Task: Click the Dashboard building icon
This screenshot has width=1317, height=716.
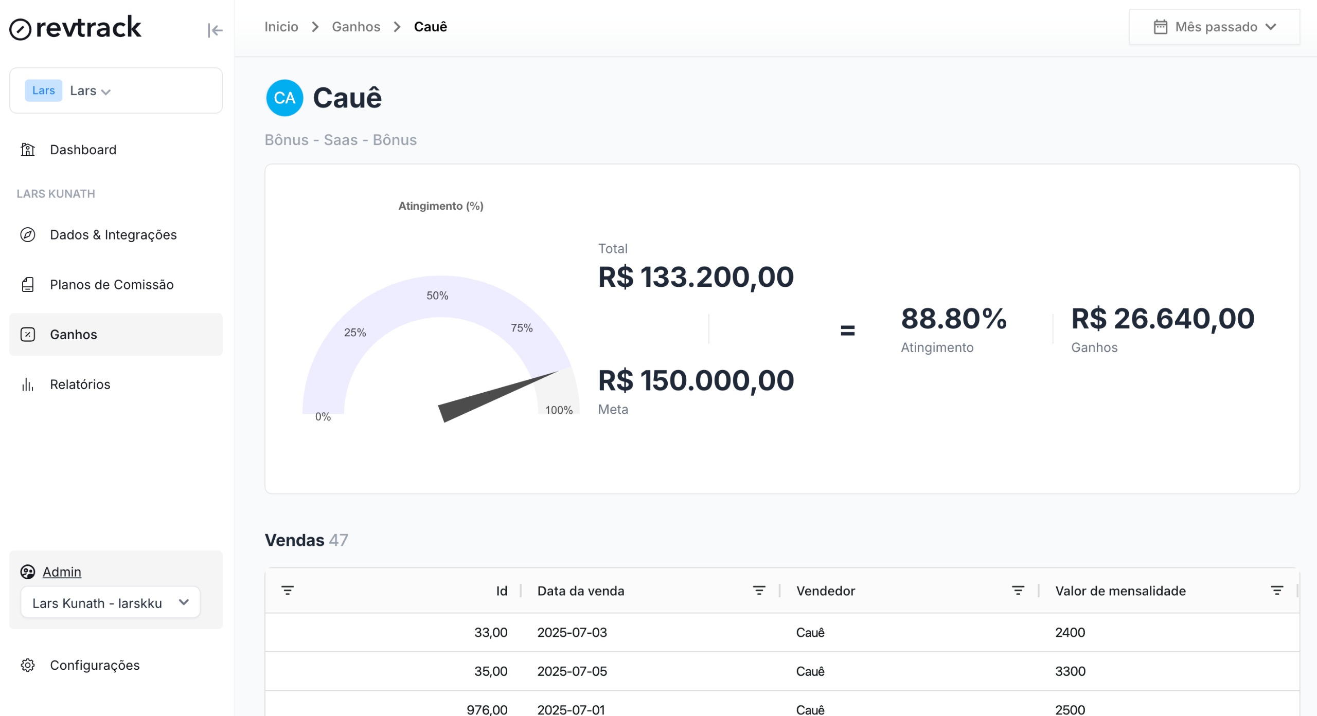Action: [28, 150]
